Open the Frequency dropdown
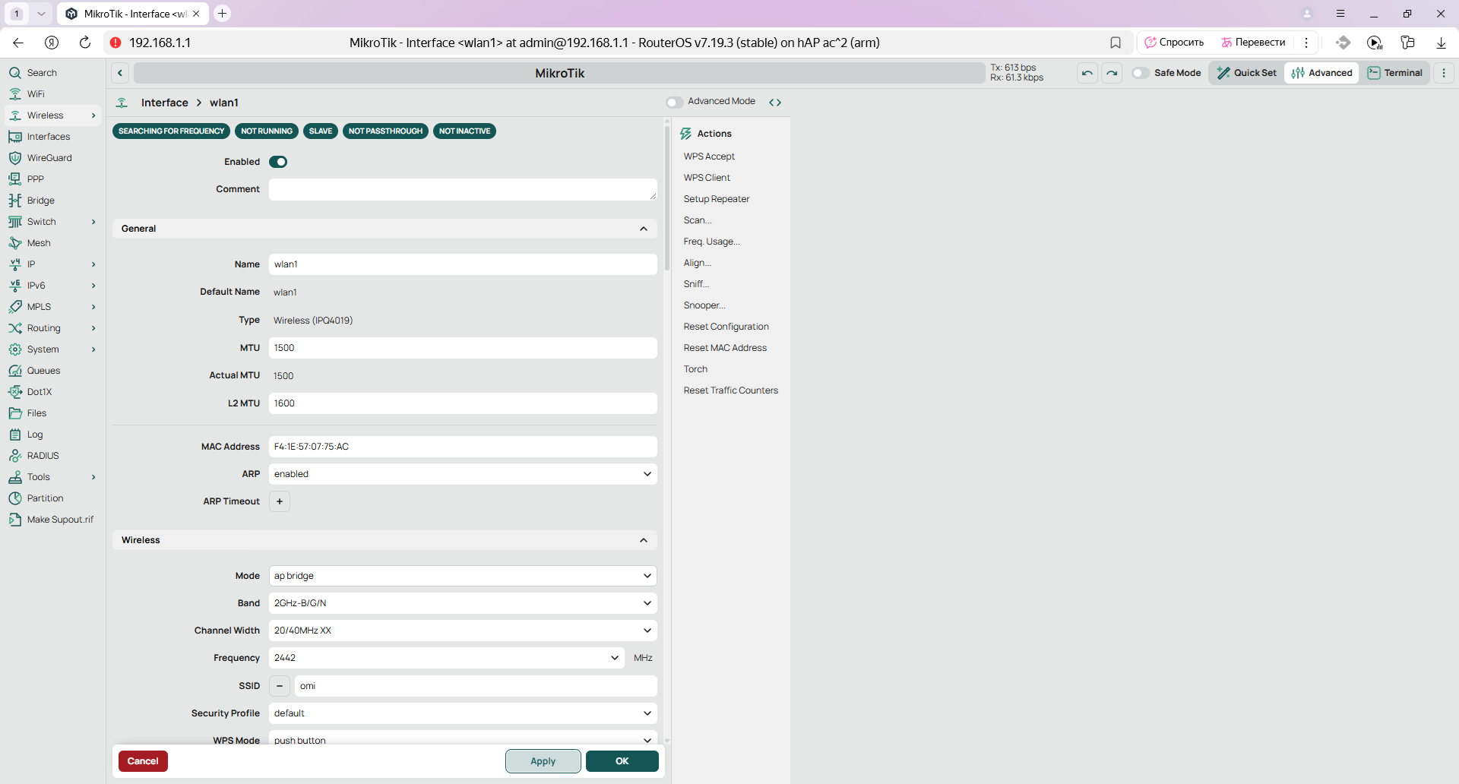 tap(447, 658)
